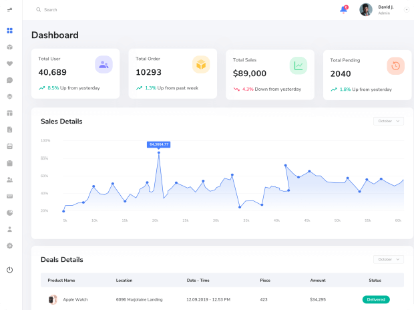Click the Delivered status badge

coord(376,299)
